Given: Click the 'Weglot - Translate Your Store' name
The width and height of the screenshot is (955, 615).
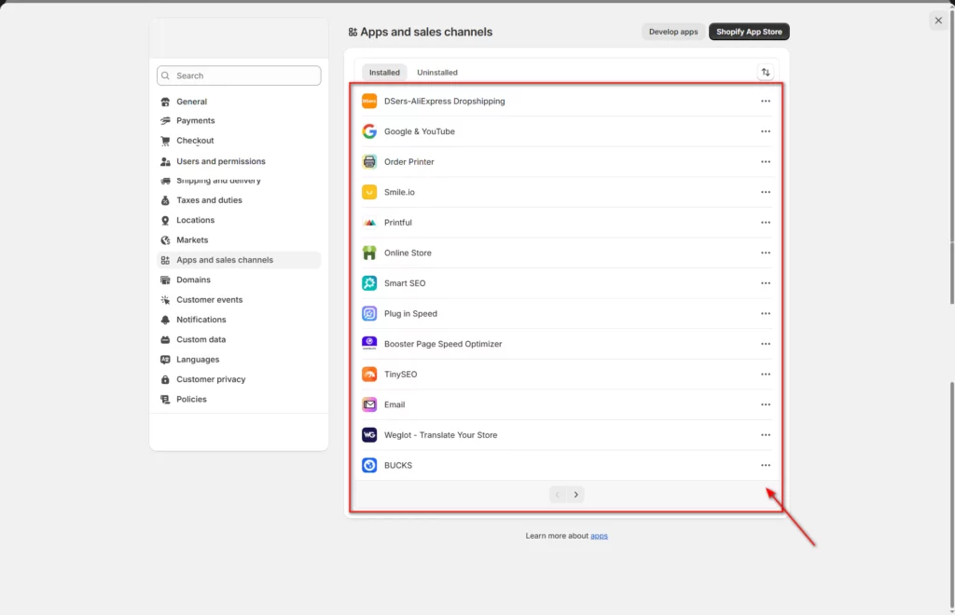Looking at the screenshot, I should click(x=440, y=435).
